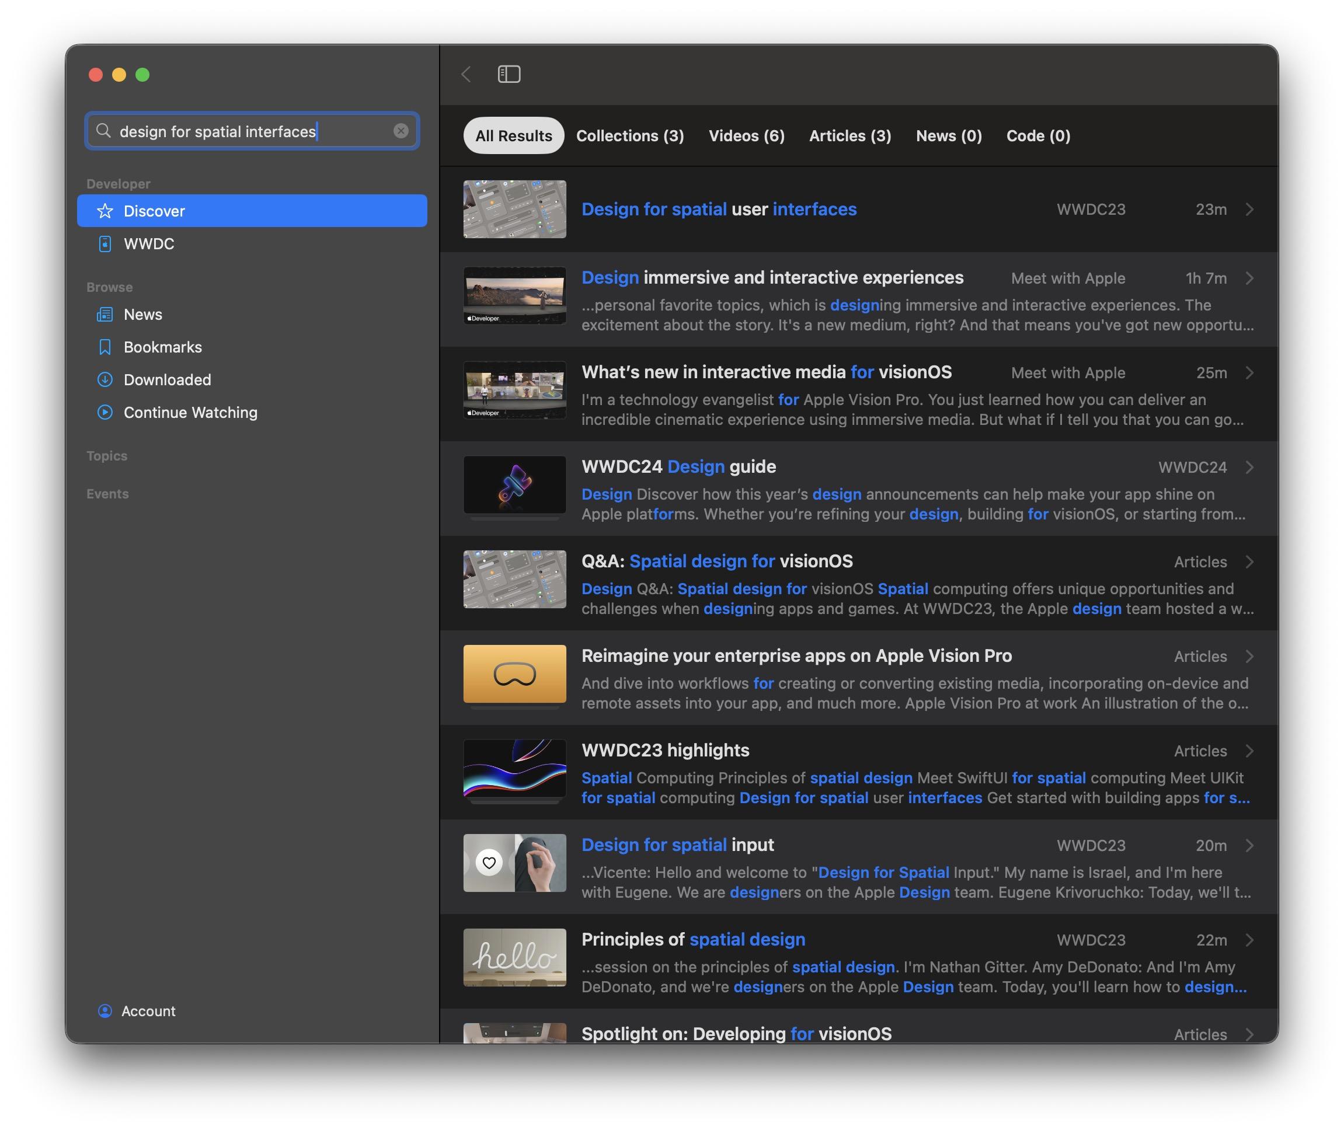
Task: Toggle the sidebar panel button
Action: point(509,74)
